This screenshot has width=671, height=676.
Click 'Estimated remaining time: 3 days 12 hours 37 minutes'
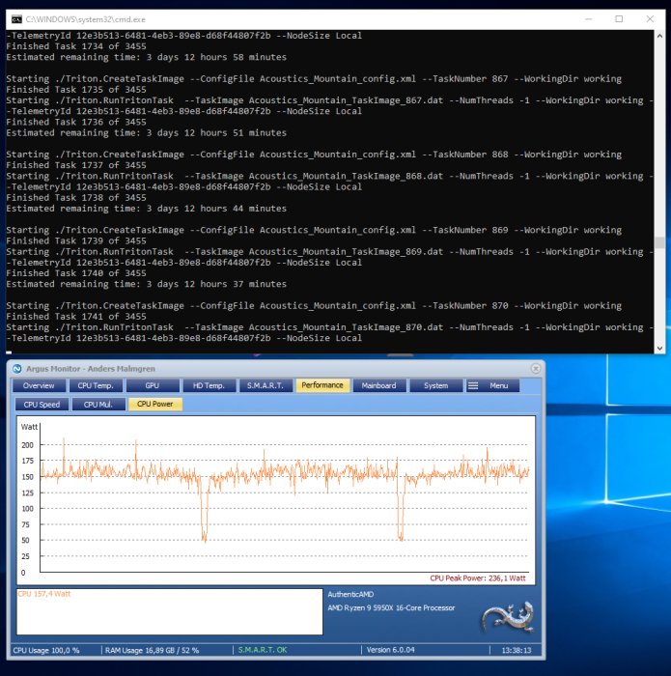pos(146,284)
